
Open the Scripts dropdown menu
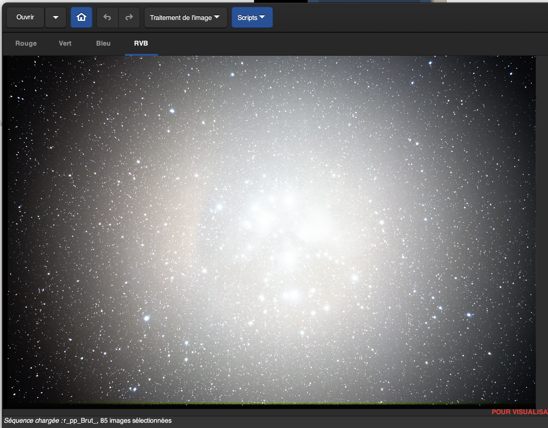252,17
